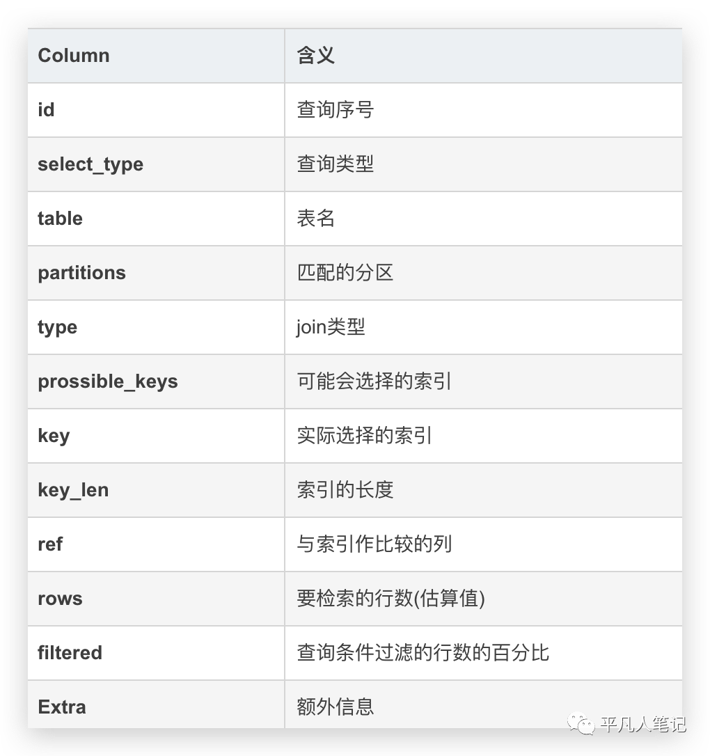Viewport: 710px width, 756px height.
Task: Click the prossible_keys cell
Action: (x=156, y=381)
